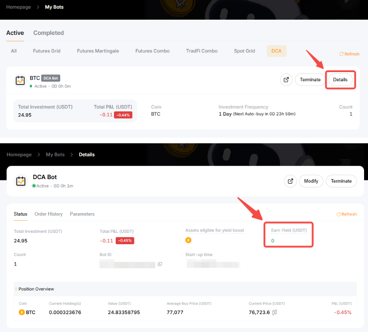Filter bots by Futures Grid

pyautogui.click(x=47, y=51)
